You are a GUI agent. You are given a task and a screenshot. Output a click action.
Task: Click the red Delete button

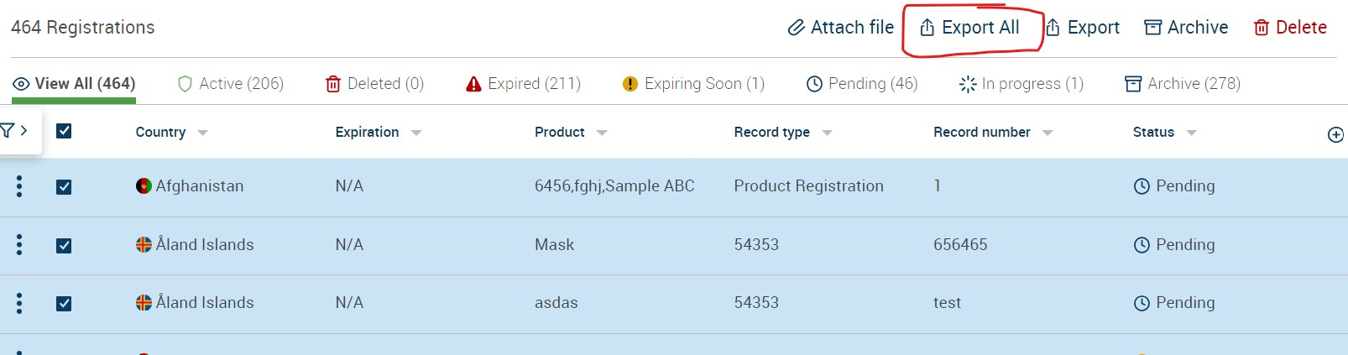pos(1290,28)
